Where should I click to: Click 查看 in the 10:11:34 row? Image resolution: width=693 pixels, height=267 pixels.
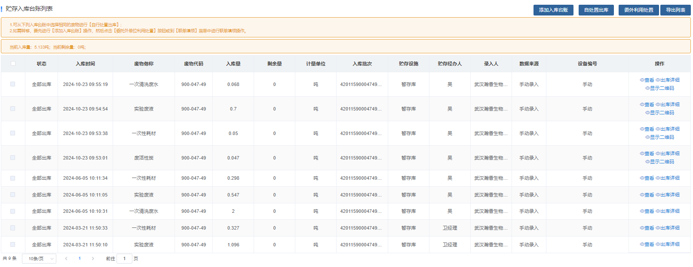click(x=647, y=178)
